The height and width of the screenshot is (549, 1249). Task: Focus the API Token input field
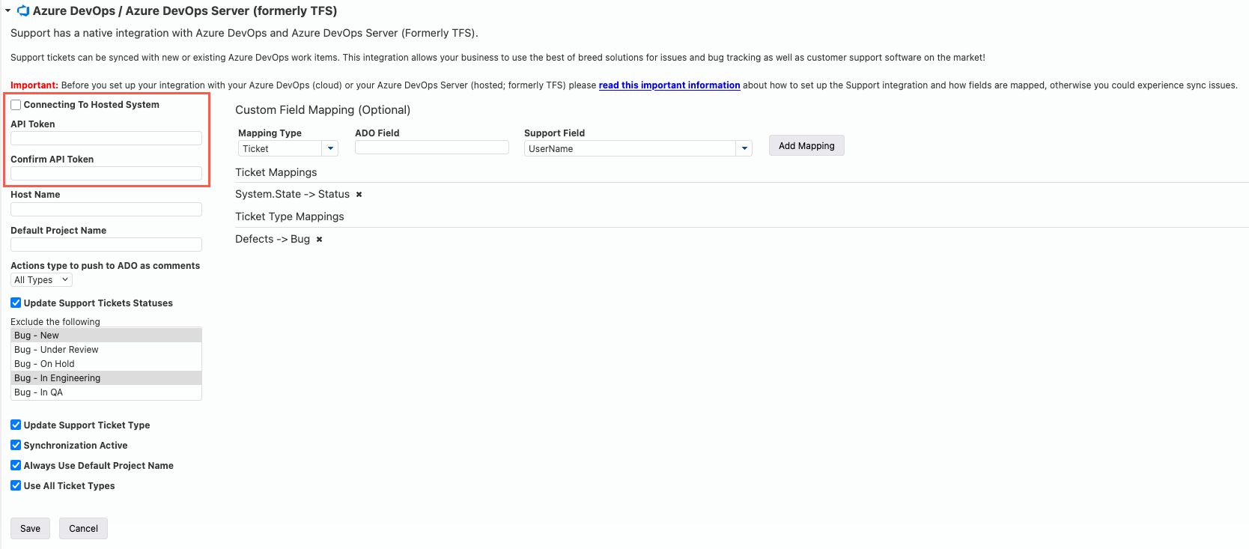(106, 139)
